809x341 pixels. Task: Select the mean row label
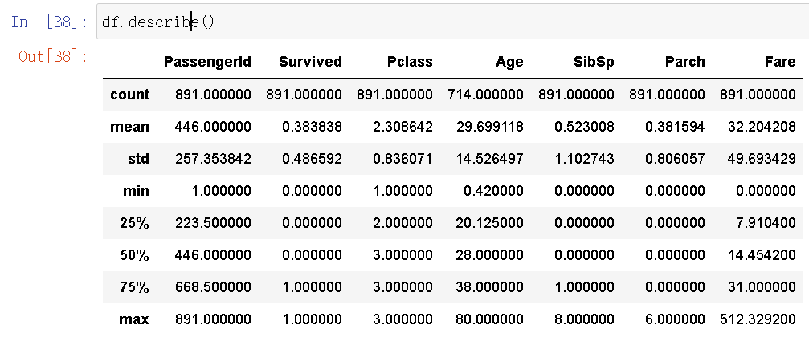point(130,127)
